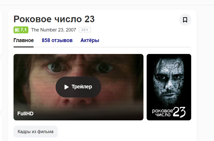
Task: Open the Кадры из фильма button
Action: coord(36,132)
